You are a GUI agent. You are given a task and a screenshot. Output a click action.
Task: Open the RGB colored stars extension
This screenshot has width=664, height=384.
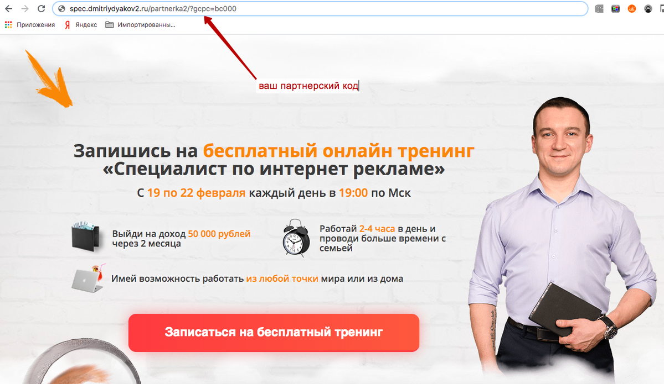coord(615,8)
